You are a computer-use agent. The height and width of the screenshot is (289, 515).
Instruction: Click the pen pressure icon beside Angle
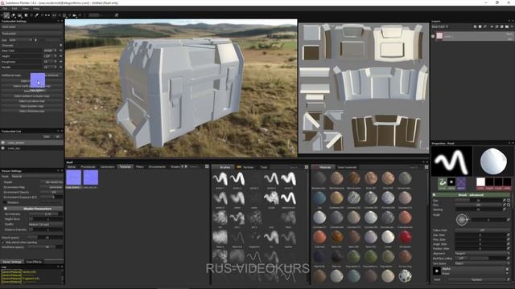(x=508, y=220)
